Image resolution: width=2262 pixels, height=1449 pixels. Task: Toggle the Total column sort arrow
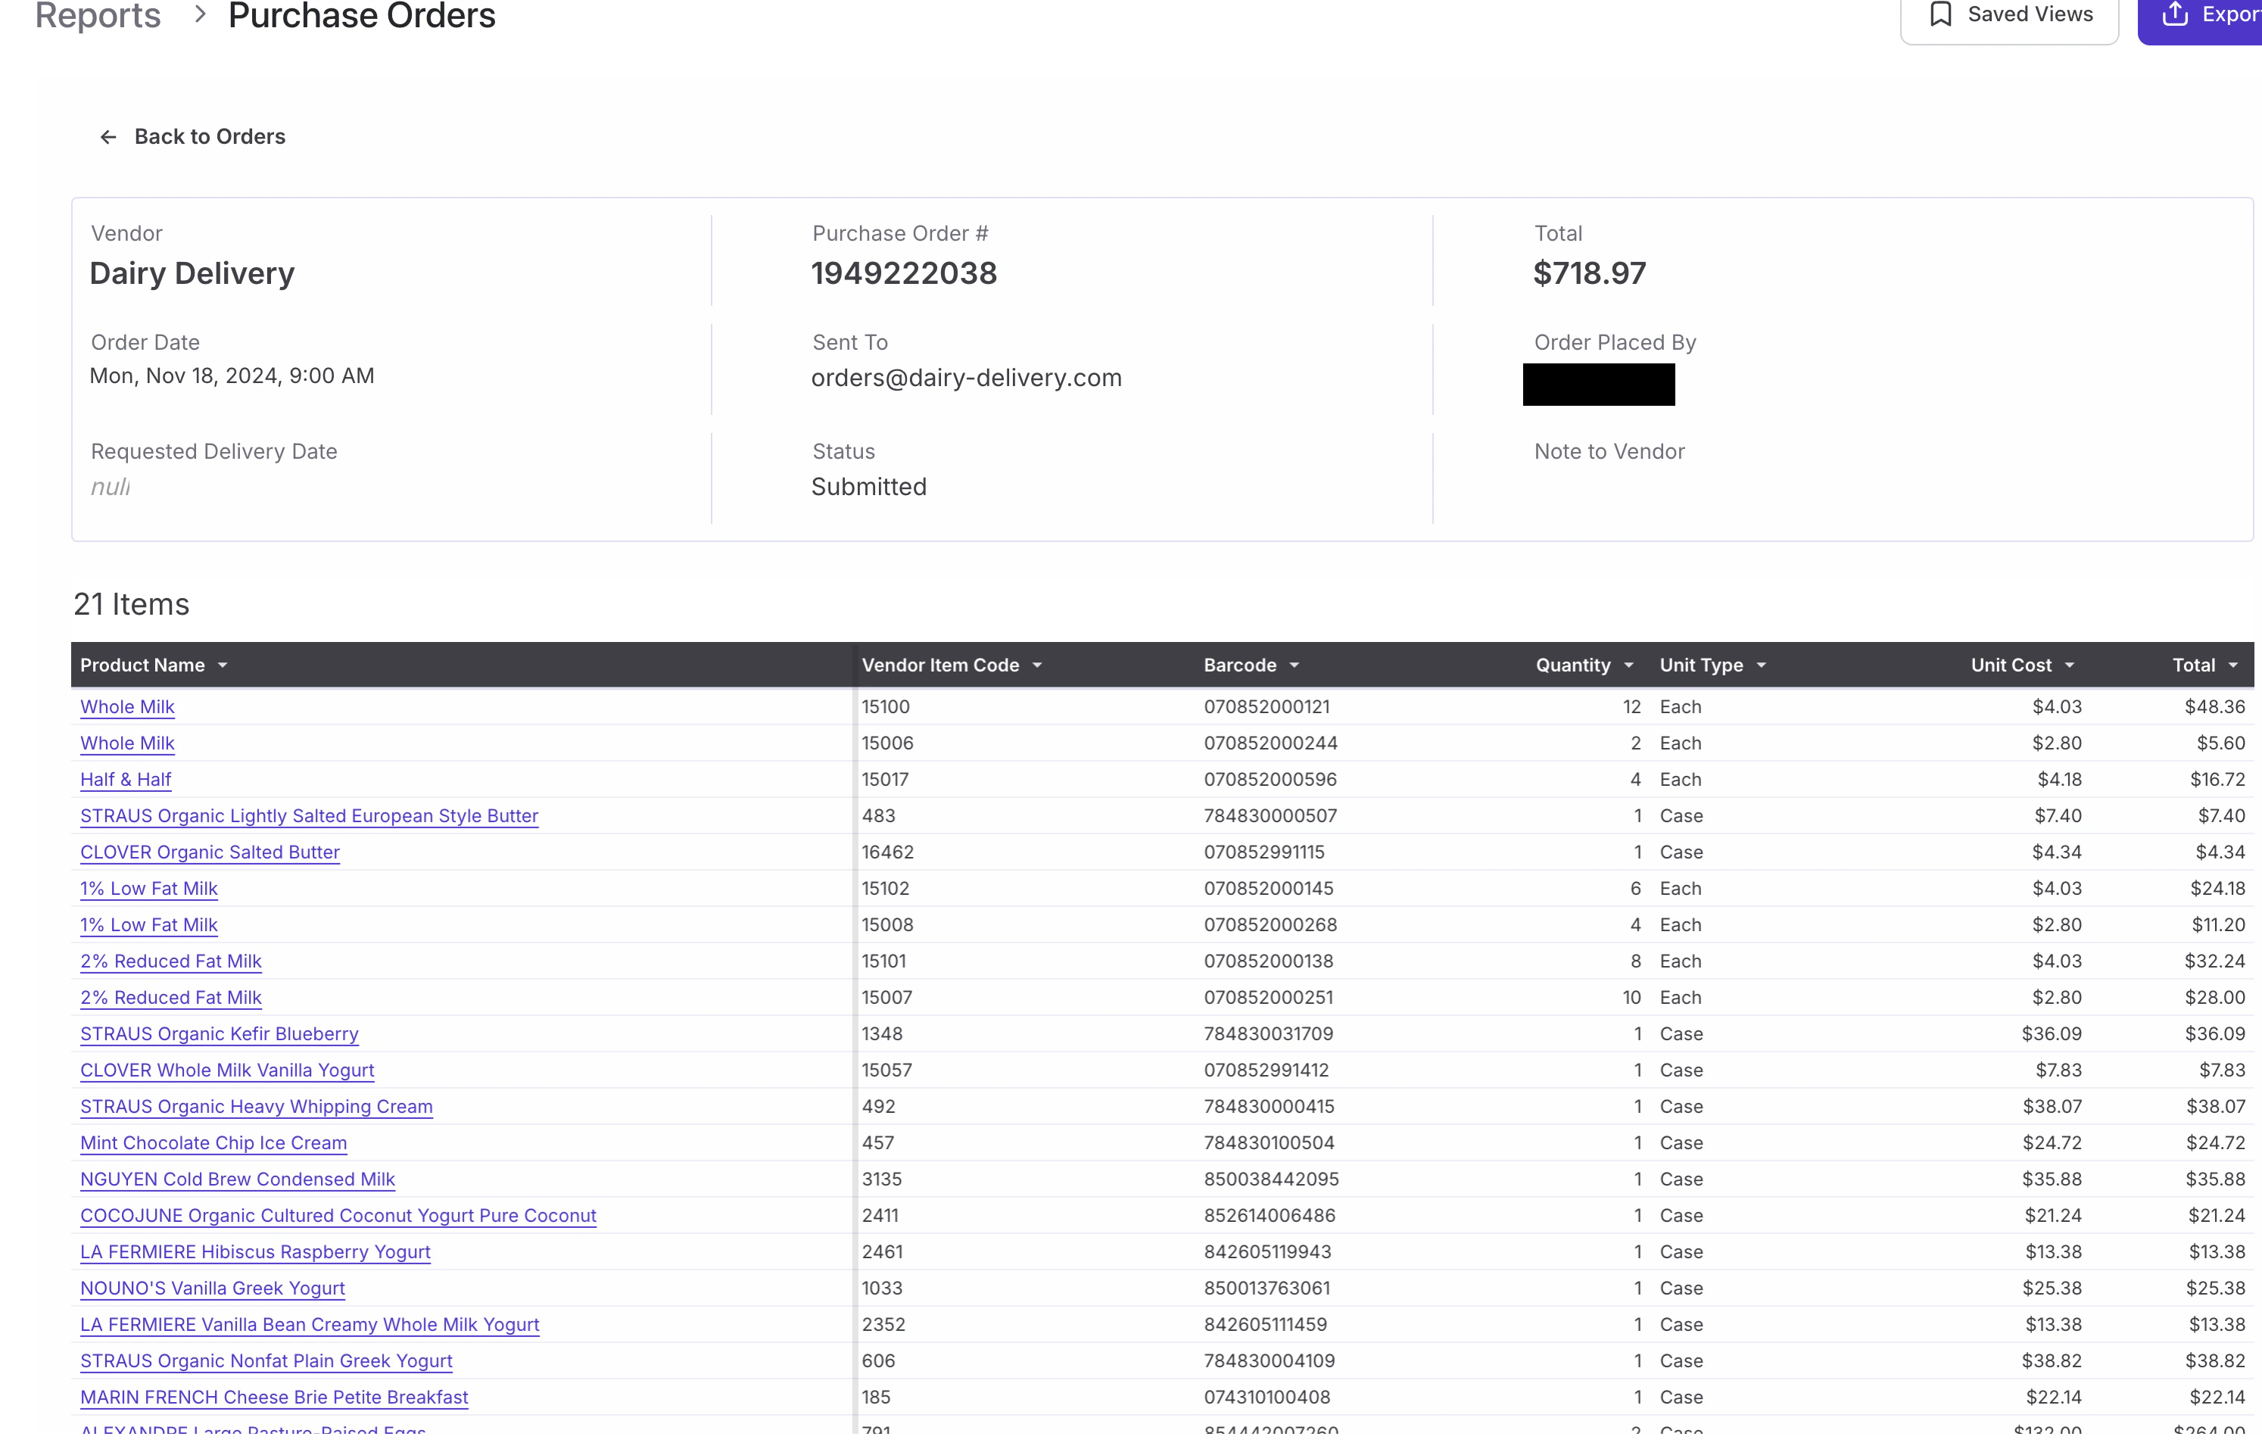[x=2232, y=665]
